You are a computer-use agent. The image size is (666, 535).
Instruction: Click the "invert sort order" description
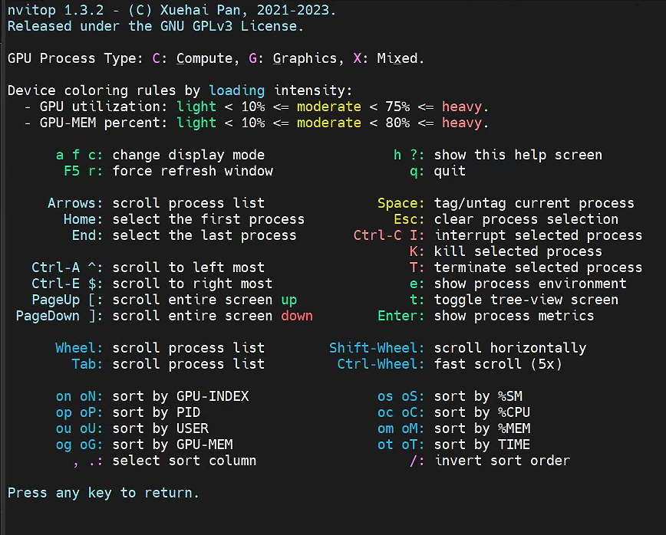[502, 461]
